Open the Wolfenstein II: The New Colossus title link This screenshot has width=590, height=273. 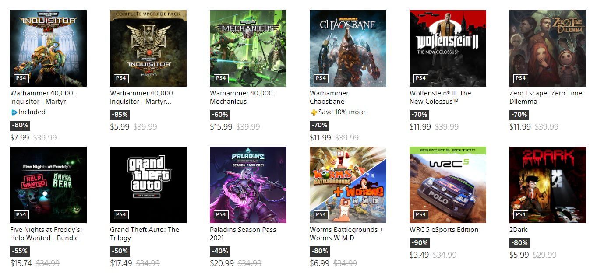440,97
